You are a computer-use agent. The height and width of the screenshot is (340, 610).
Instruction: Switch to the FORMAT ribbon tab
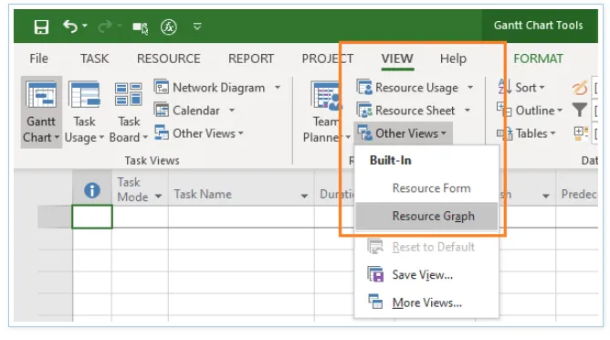point(538,58)
